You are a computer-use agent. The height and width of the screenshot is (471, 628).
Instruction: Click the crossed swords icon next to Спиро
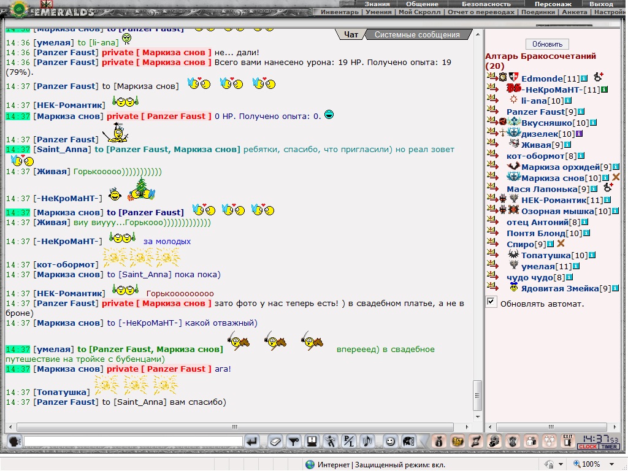point(561,243)
